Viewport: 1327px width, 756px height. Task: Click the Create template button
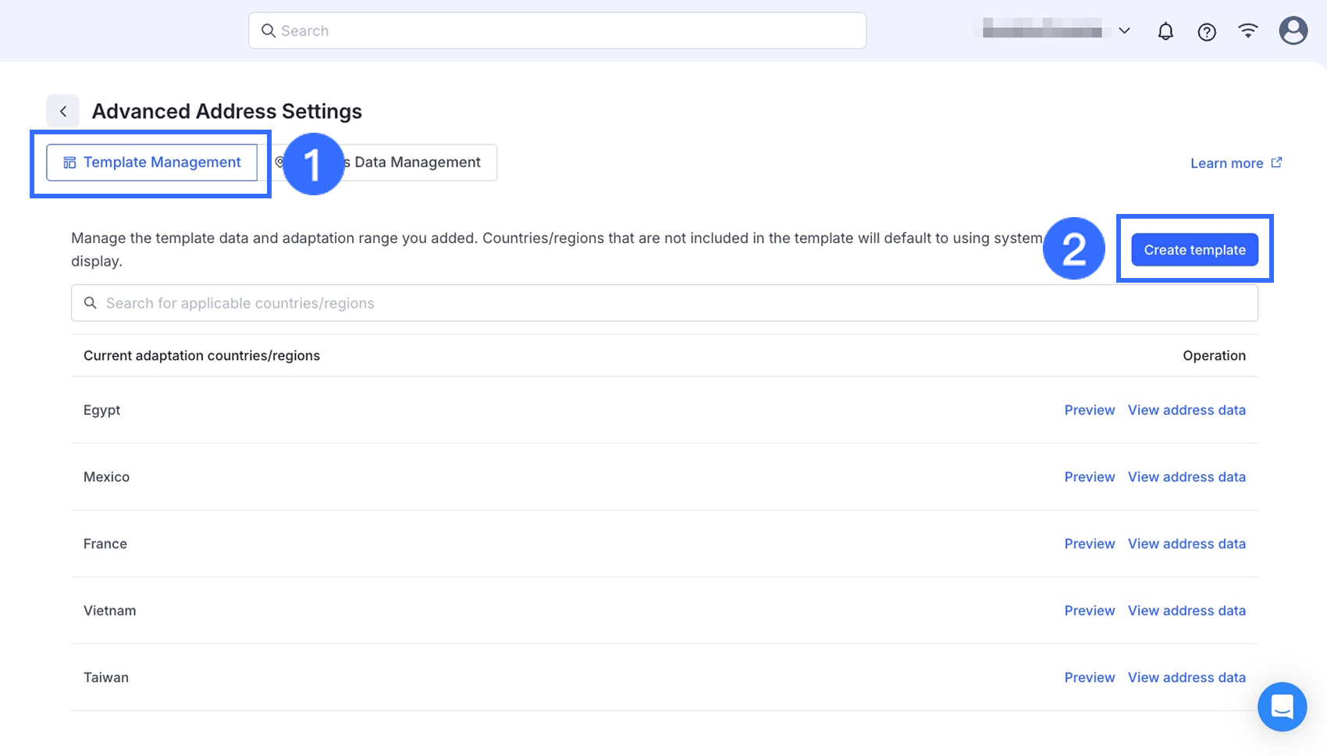coord(1194,250)
